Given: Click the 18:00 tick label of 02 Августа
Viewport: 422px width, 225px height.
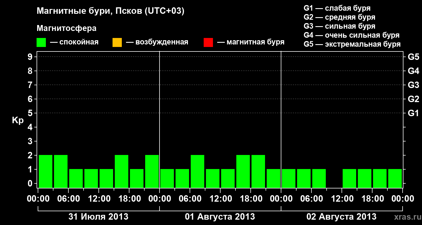Looking at the screenshot, I should point(372,199).
